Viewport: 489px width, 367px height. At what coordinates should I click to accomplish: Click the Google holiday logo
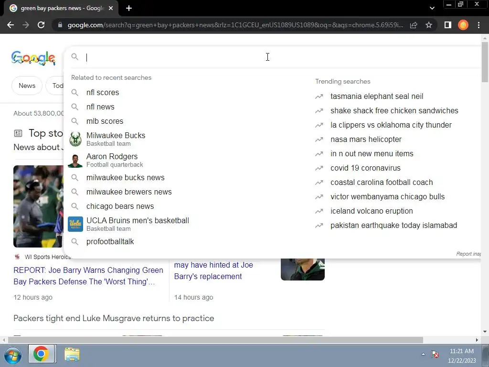(33, 58)
